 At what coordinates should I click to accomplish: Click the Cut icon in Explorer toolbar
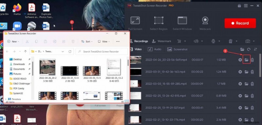[x=27, y=41]
